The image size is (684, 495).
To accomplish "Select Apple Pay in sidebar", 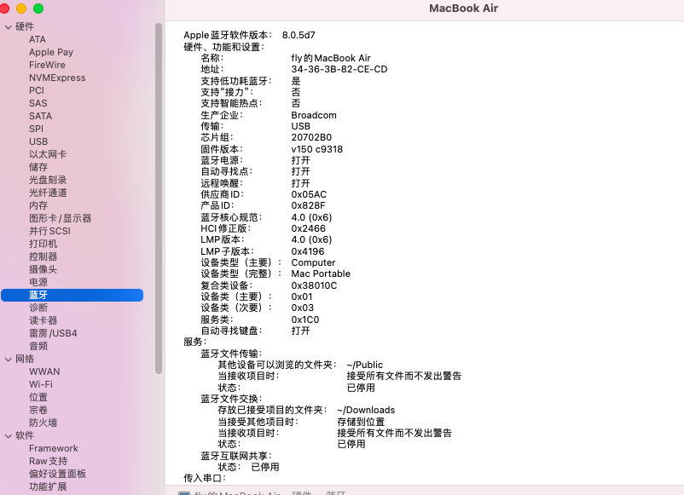I will pos(51,52).
